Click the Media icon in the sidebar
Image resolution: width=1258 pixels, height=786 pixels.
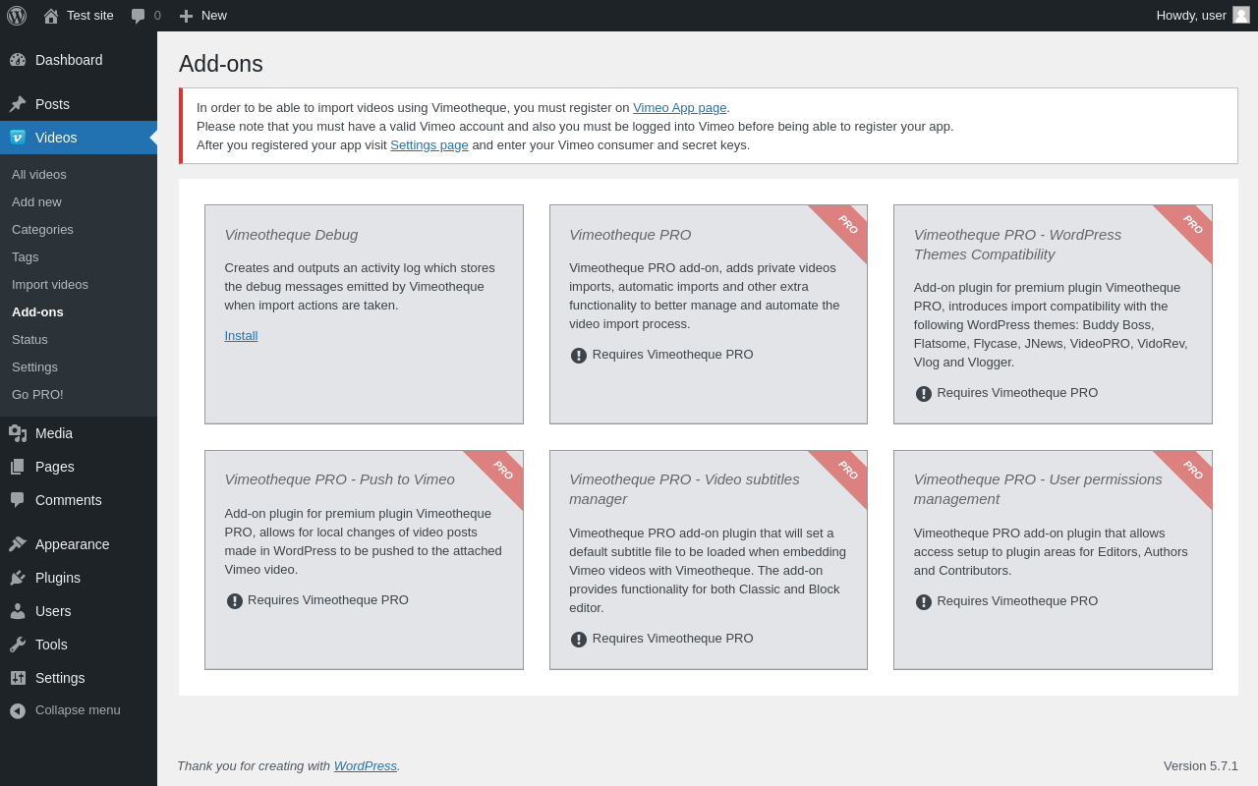point(18,433)
